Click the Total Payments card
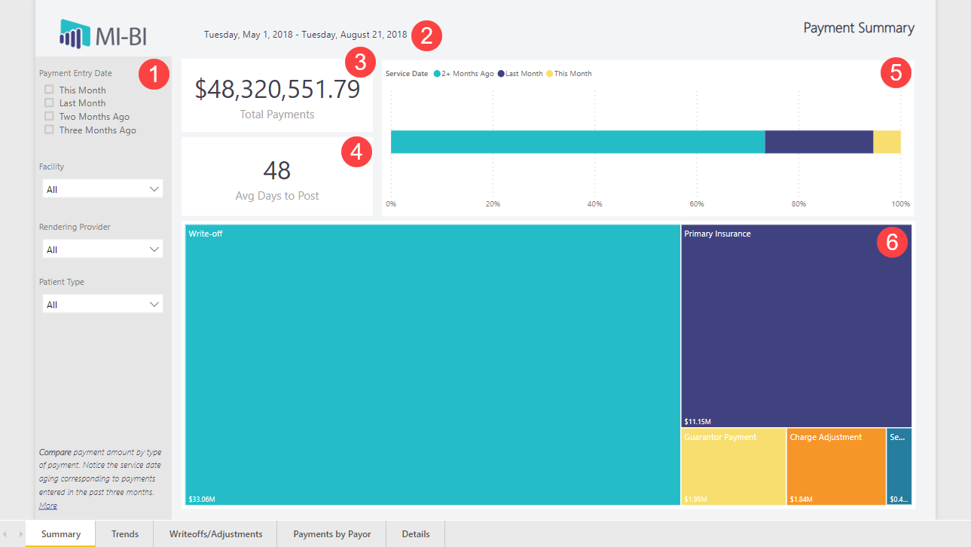The width and height of the screenshot is (971, 547). pyautogui.click(x=277, y=96)
